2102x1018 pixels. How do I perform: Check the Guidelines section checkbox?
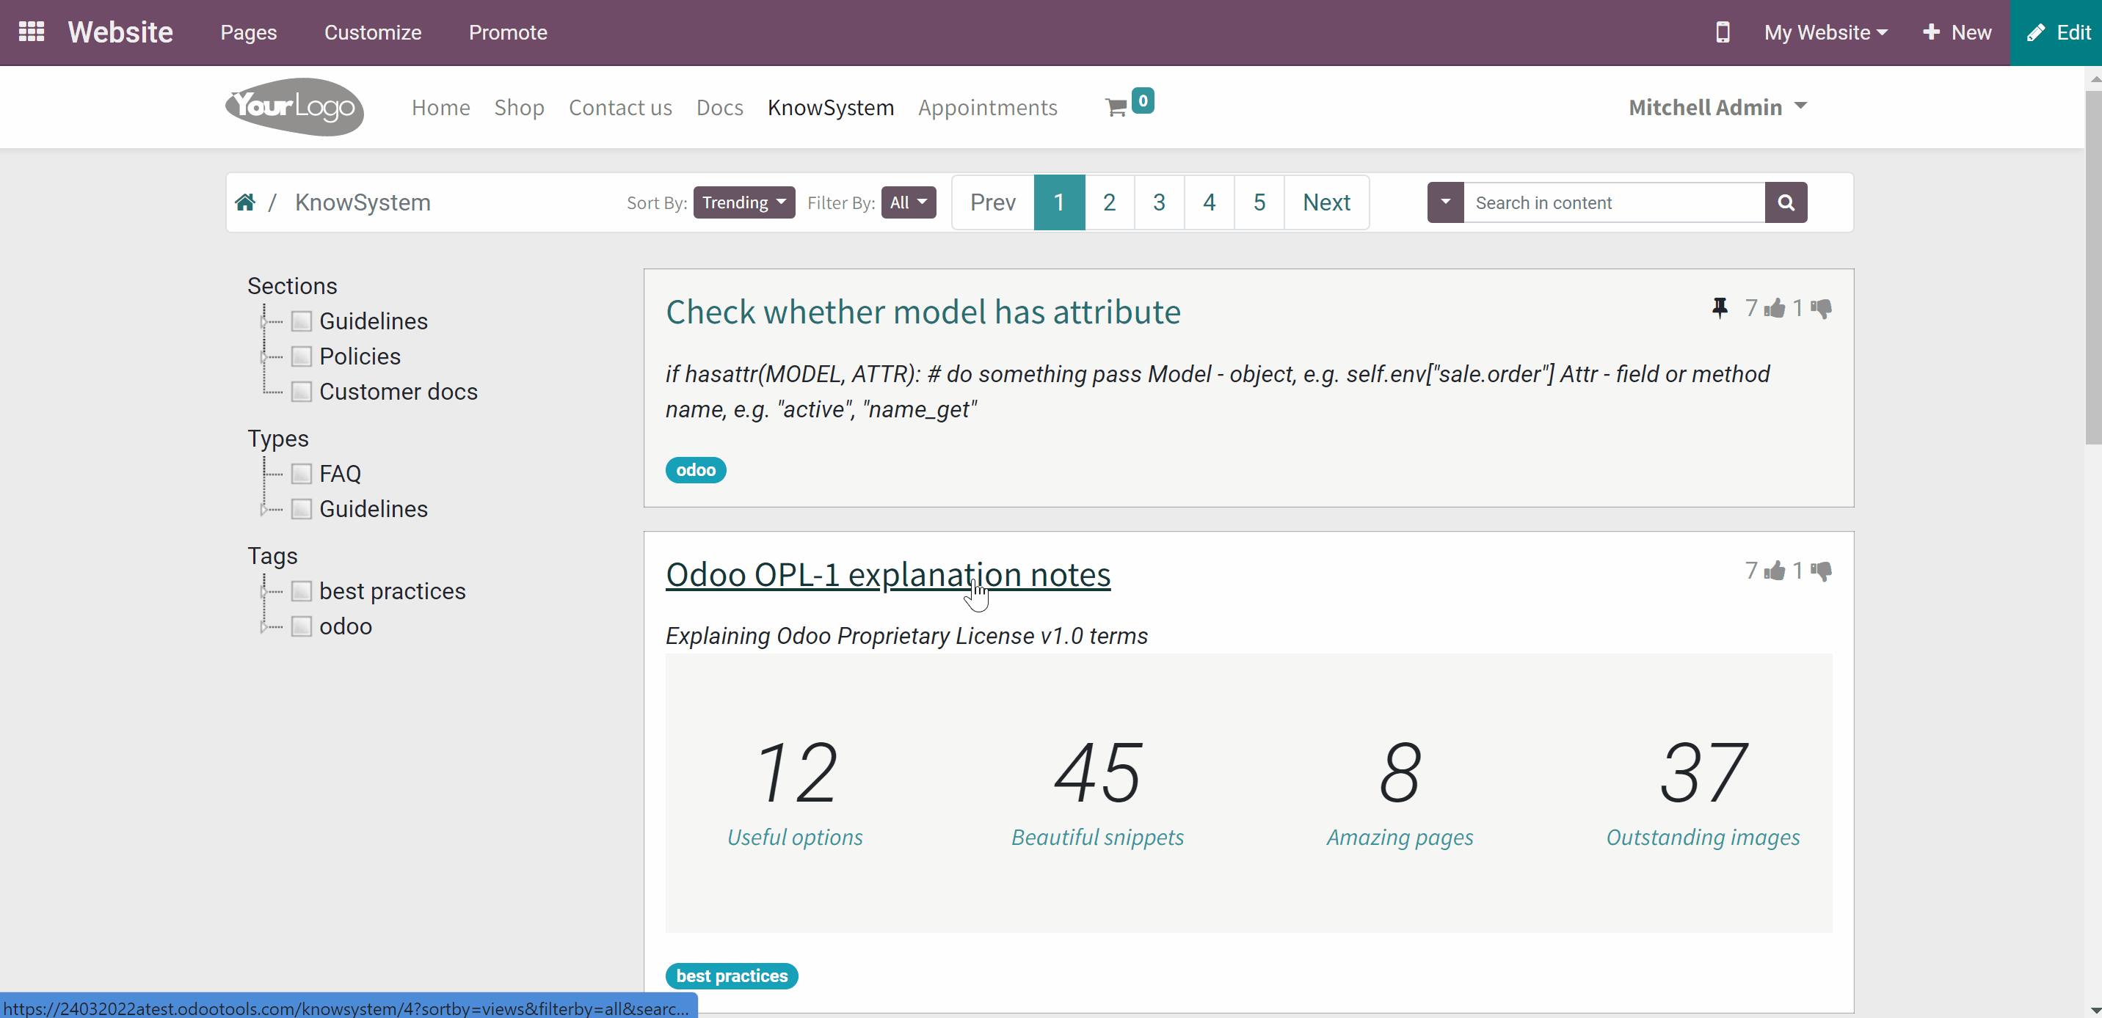coord(301,321)
